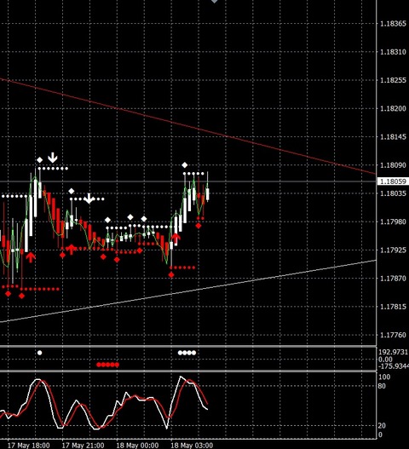Image resolution: width=409 pixels, height=449 pixels.
Task: Click the white diamond beside the first down arrow
Action: tap(40, 160)
